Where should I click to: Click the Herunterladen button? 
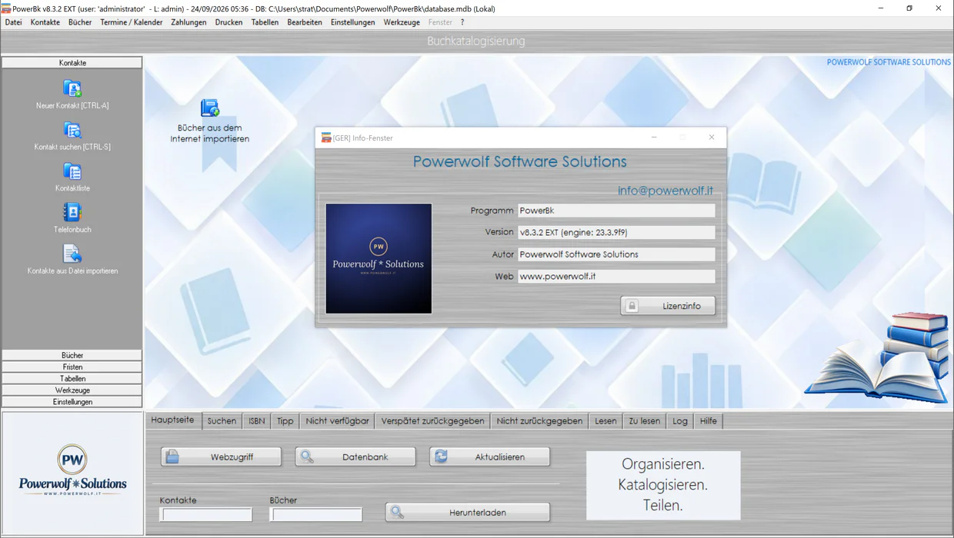(x=468, y=512)
